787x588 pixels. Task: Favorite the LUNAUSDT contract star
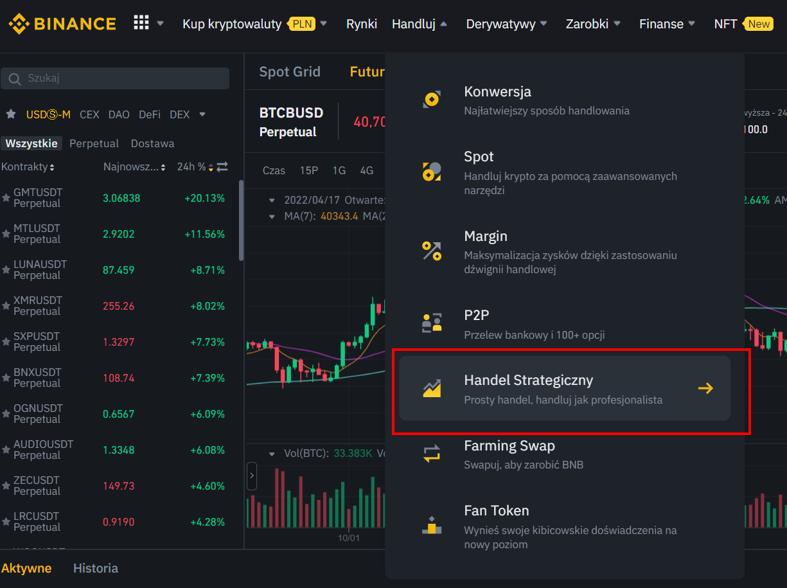(6, 271)
